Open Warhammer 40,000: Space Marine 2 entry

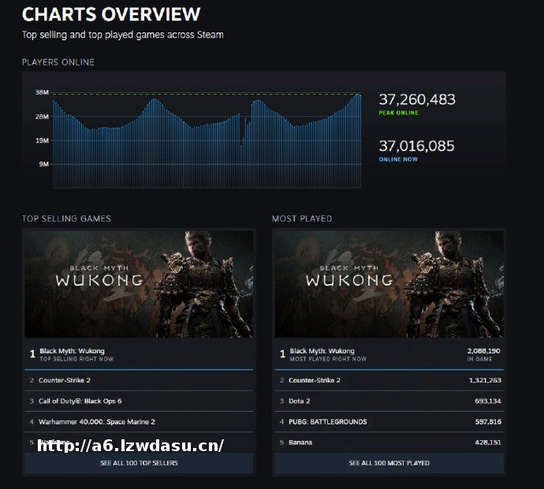(x=139, y=422)
